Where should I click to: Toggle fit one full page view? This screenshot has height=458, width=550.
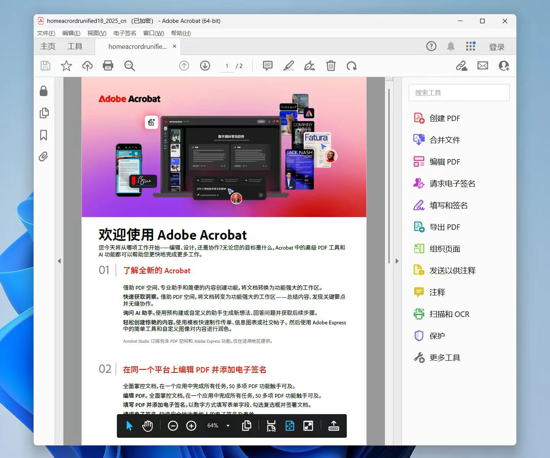pos(290,426)
